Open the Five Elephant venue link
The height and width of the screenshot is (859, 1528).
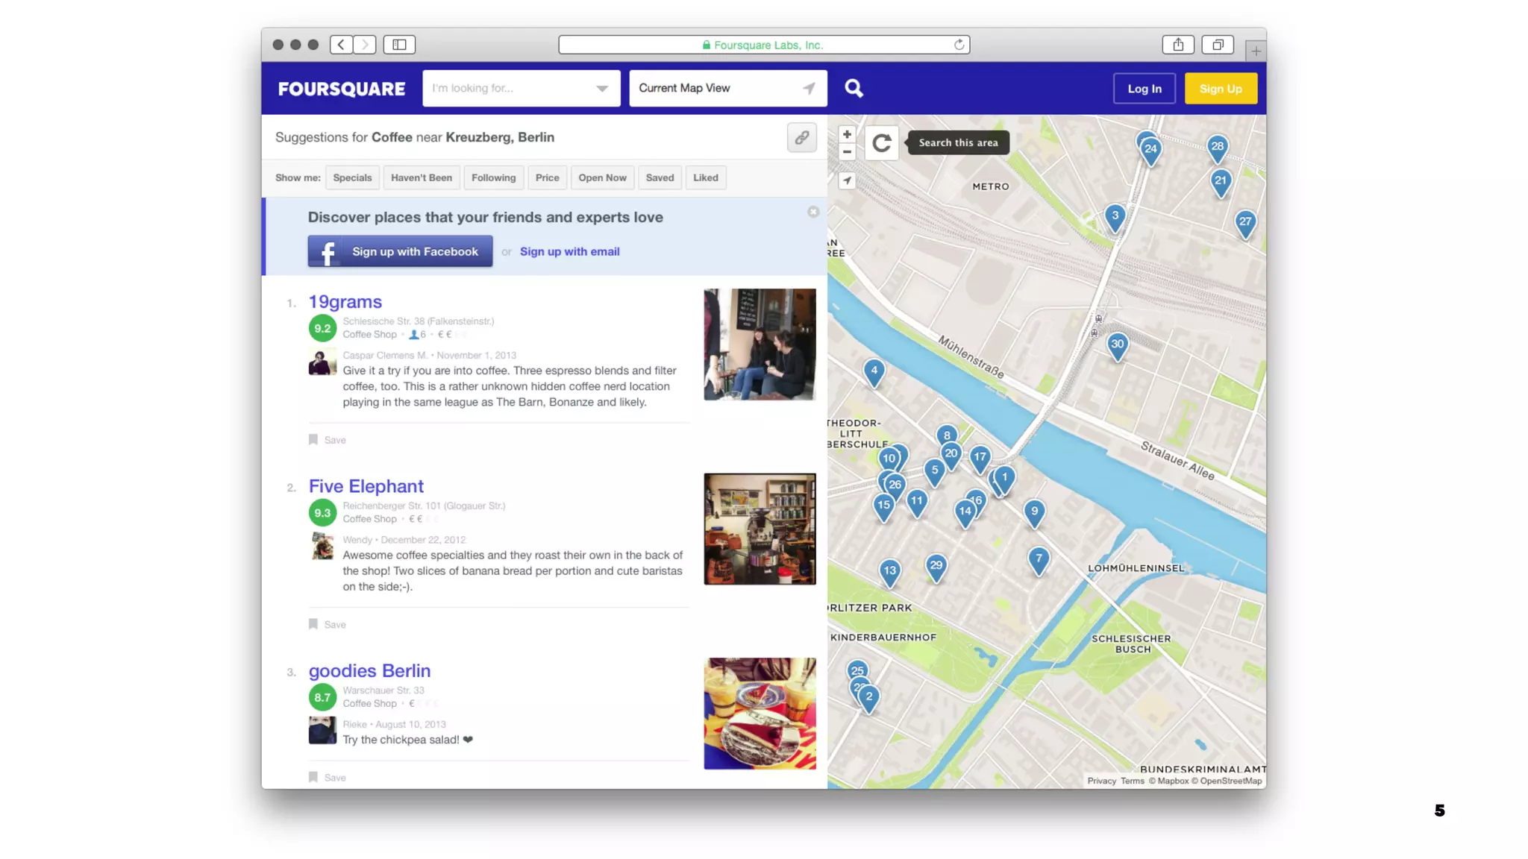coord(366,486)
